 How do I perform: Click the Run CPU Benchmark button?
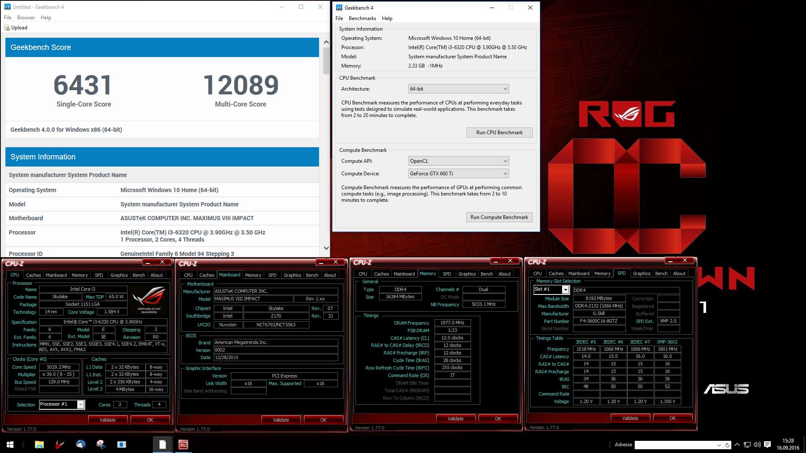(x=500, y=133)
